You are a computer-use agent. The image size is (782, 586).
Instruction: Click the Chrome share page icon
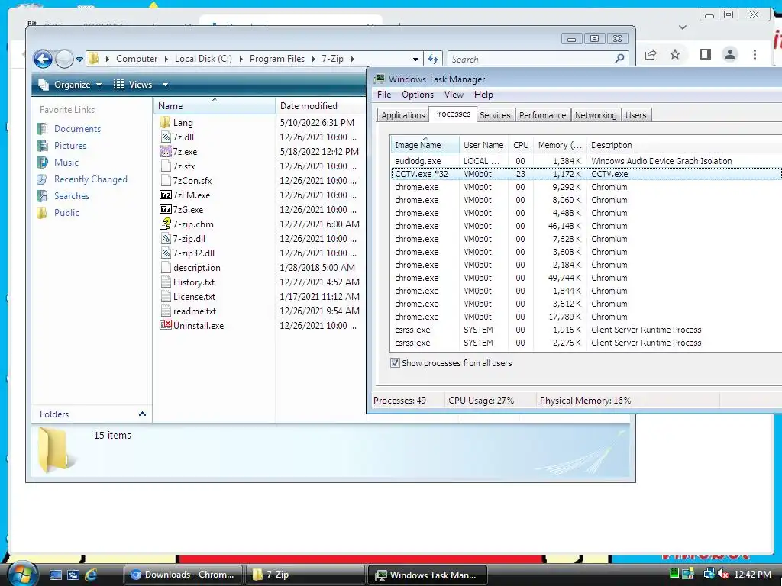pyautogui.click(x=651, y=54)
